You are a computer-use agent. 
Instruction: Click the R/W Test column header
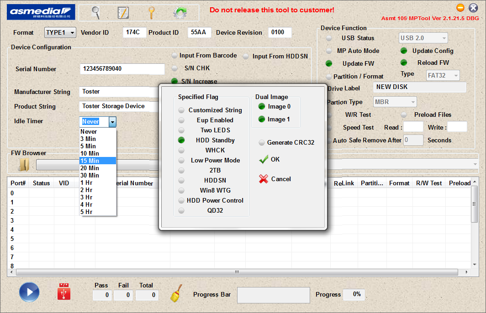click(x=429, y=183)
